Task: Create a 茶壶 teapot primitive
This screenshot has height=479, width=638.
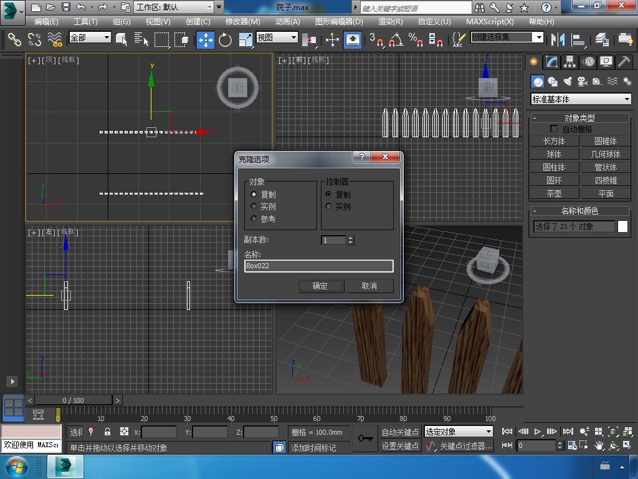Action: coord(554,193)
